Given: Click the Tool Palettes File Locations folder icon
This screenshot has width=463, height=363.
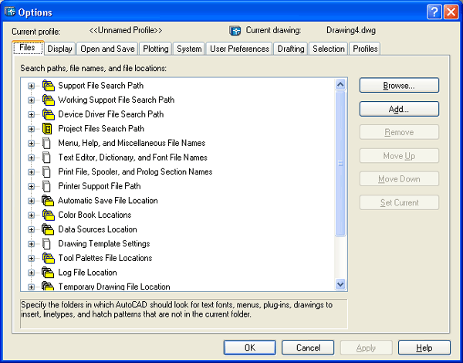Looking at the screenshot, I should (x=47, y=258).
